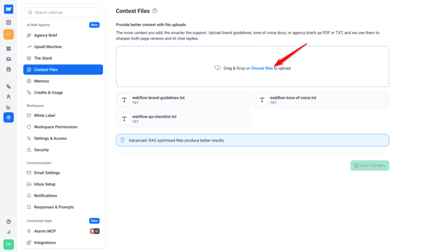Open Notifications settings
This screenshot has width=442, height=252.
(63, 196)
